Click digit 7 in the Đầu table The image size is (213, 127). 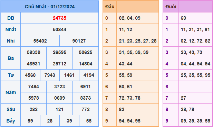pyautogui.click(x=106, y=98)
